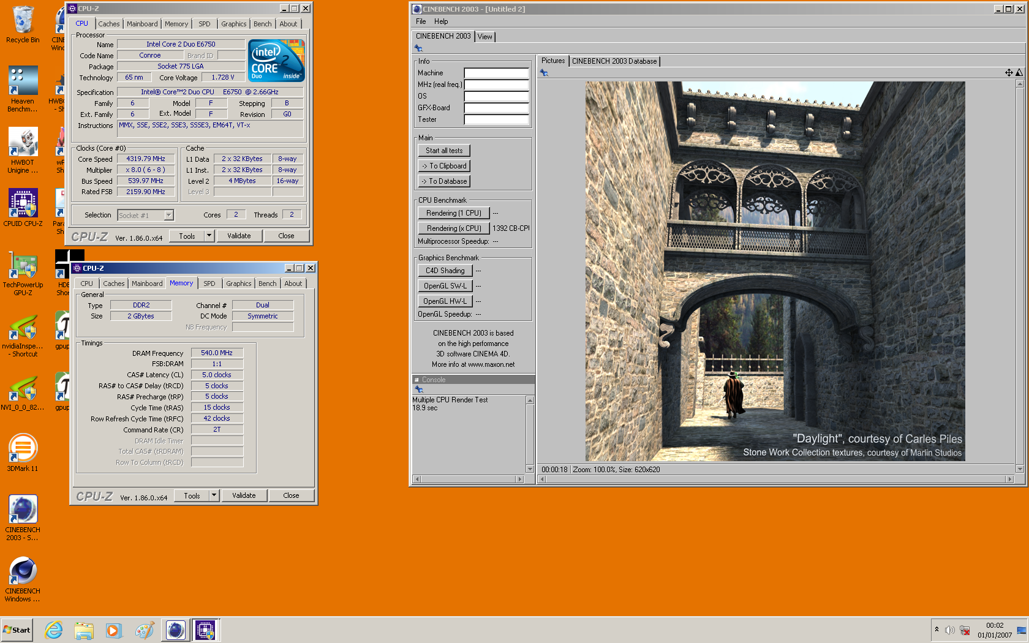Open CINEBENCH 2003 shortcut on desktop
The height and width of the screenshot is (643, 1029).
pyautogui.click(x=23, y=517)
